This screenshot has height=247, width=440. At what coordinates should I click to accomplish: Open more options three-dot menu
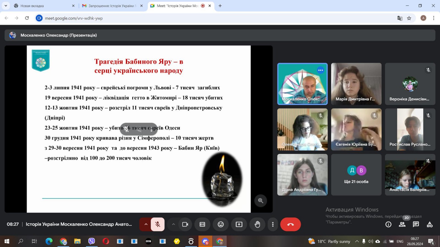coord(273,224)
